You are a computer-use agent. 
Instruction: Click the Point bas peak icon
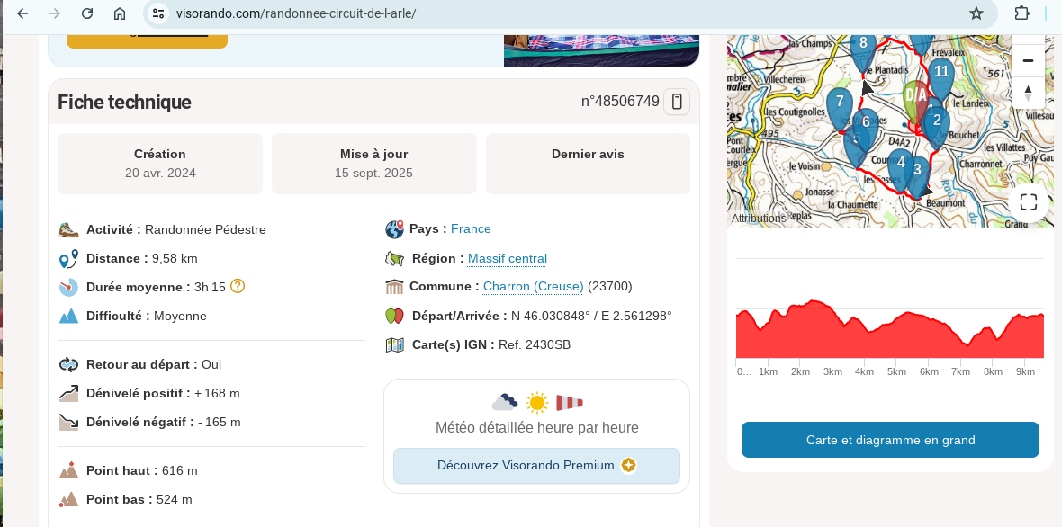(69, 499)
